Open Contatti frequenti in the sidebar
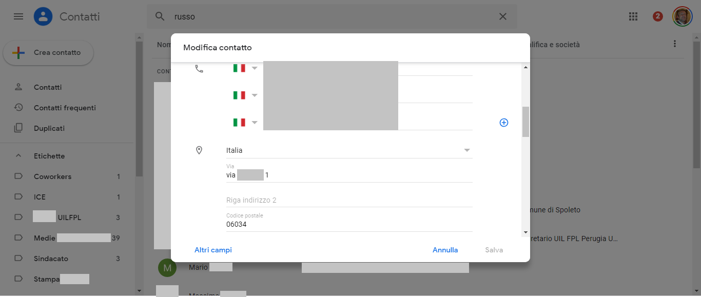This screenshot has width=701, height=297. coord(65,108)
